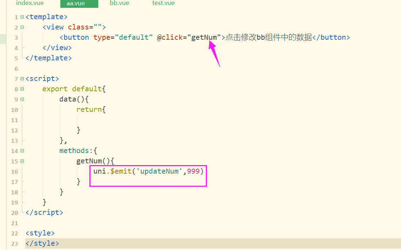The height and width of the screenshot is (250, 401).
Task: Open the bb.vue tab
Action: [120, 3]
